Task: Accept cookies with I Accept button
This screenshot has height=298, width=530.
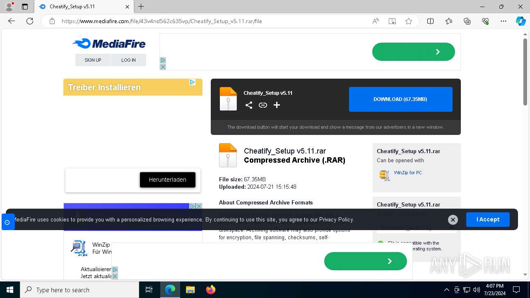Action: [488, 219]
